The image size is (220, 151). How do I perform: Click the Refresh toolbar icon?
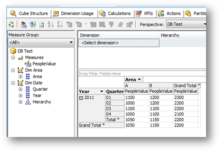[x=42, y=25]
